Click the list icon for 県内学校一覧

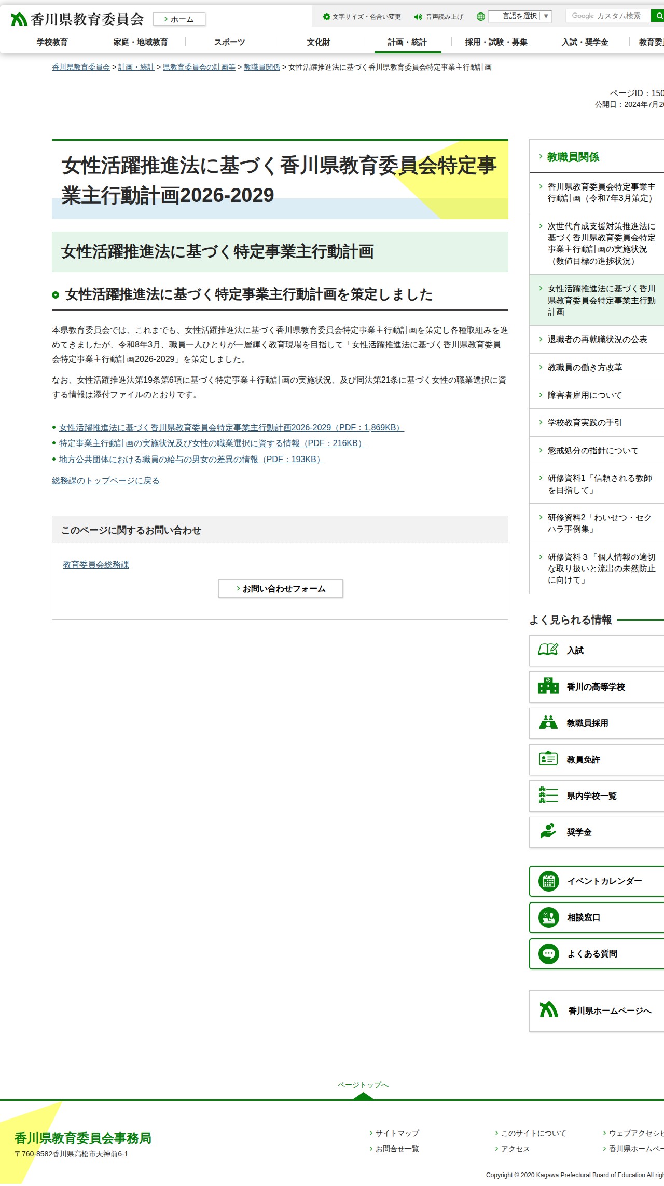point(548,795)
